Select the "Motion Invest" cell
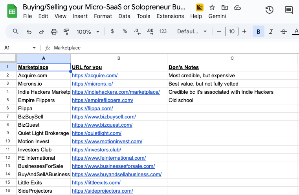Image resolution: width=299 pixels, height=195 pixels. click(44, 142)
